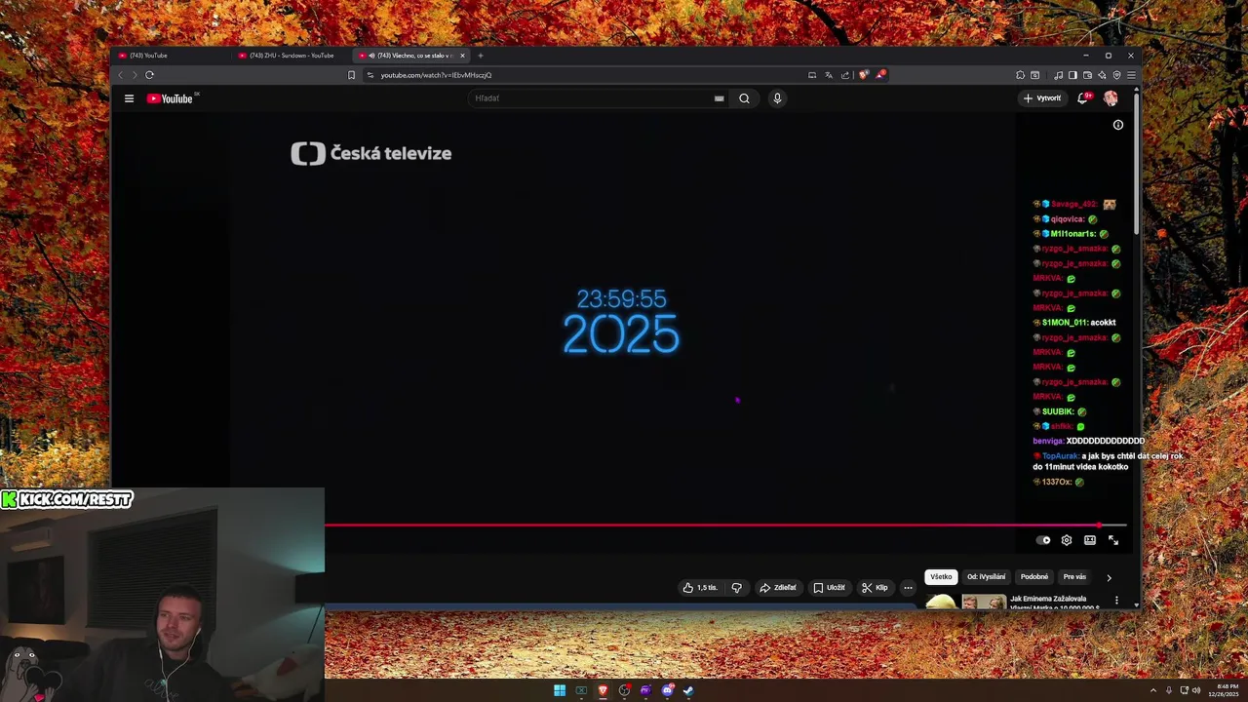Open Brave browser from taskbar
This screenshot has height=702, width=1248.
point(603,690)
